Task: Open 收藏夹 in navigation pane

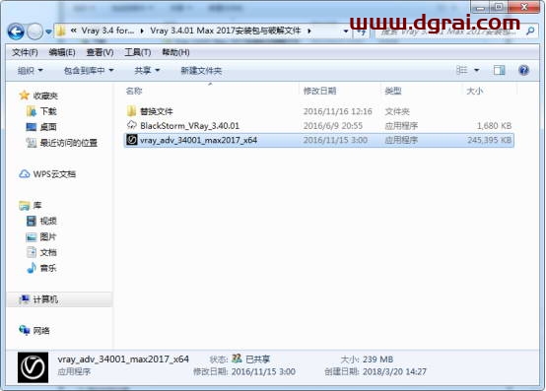Action: pos(45,96)
